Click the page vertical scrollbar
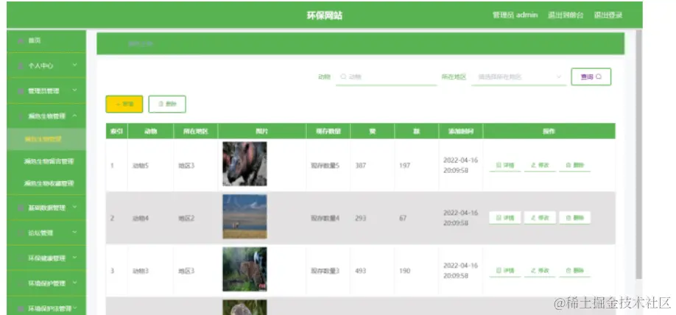This screenshot has width=676, height=315. coord(639,155)
